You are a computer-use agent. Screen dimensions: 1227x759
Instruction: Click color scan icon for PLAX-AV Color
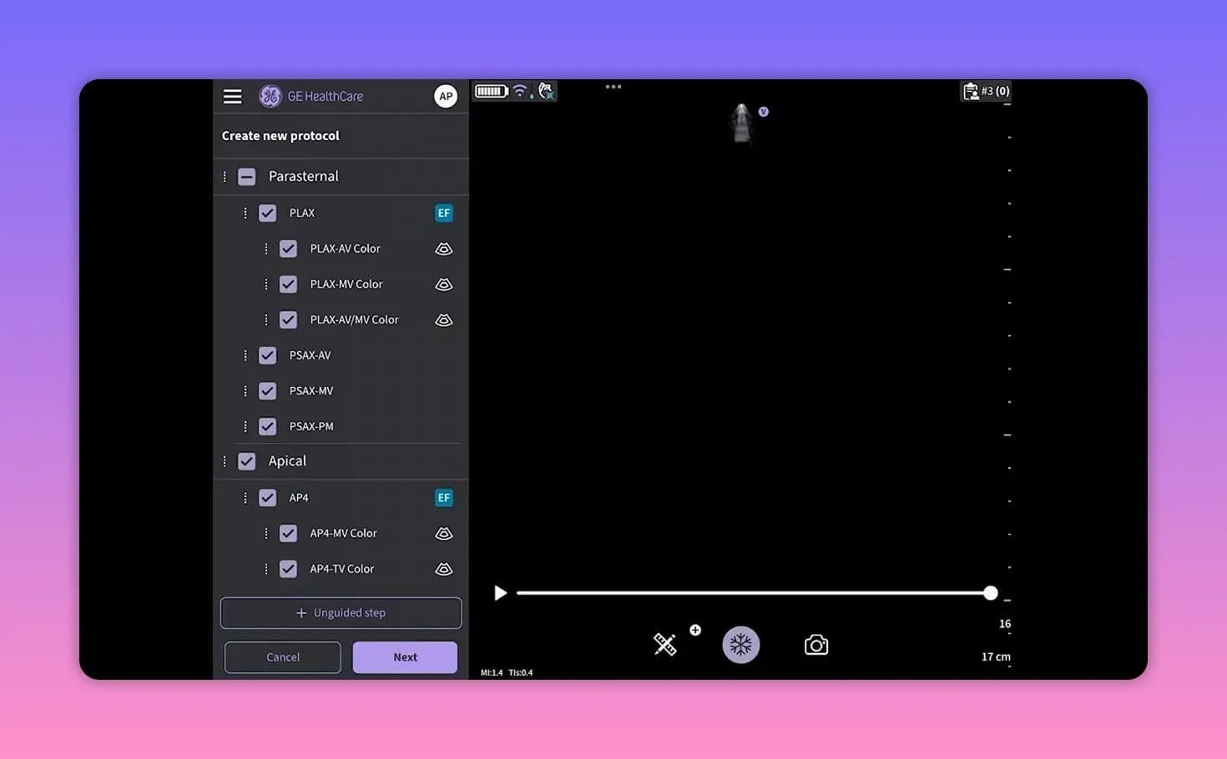444,249
